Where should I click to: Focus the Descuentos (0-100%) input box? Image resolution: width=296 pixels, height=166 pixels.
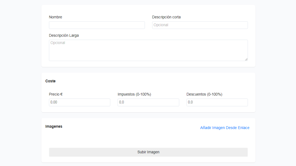tap(217, 102)
